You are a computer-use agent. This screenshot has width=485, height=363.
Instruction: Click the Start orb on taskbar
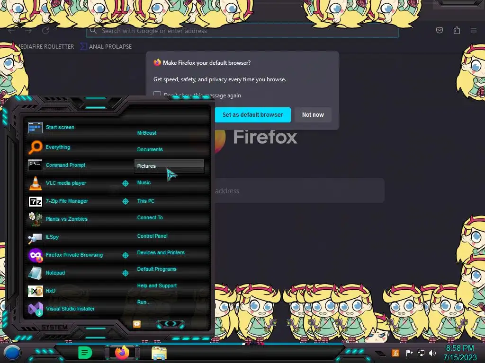12,354
